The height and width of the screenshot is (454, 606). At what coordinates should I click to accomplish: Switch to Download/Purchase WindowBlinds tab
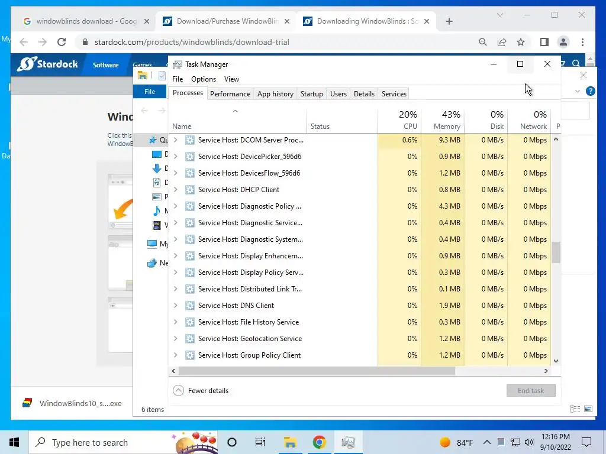(227, 21)
